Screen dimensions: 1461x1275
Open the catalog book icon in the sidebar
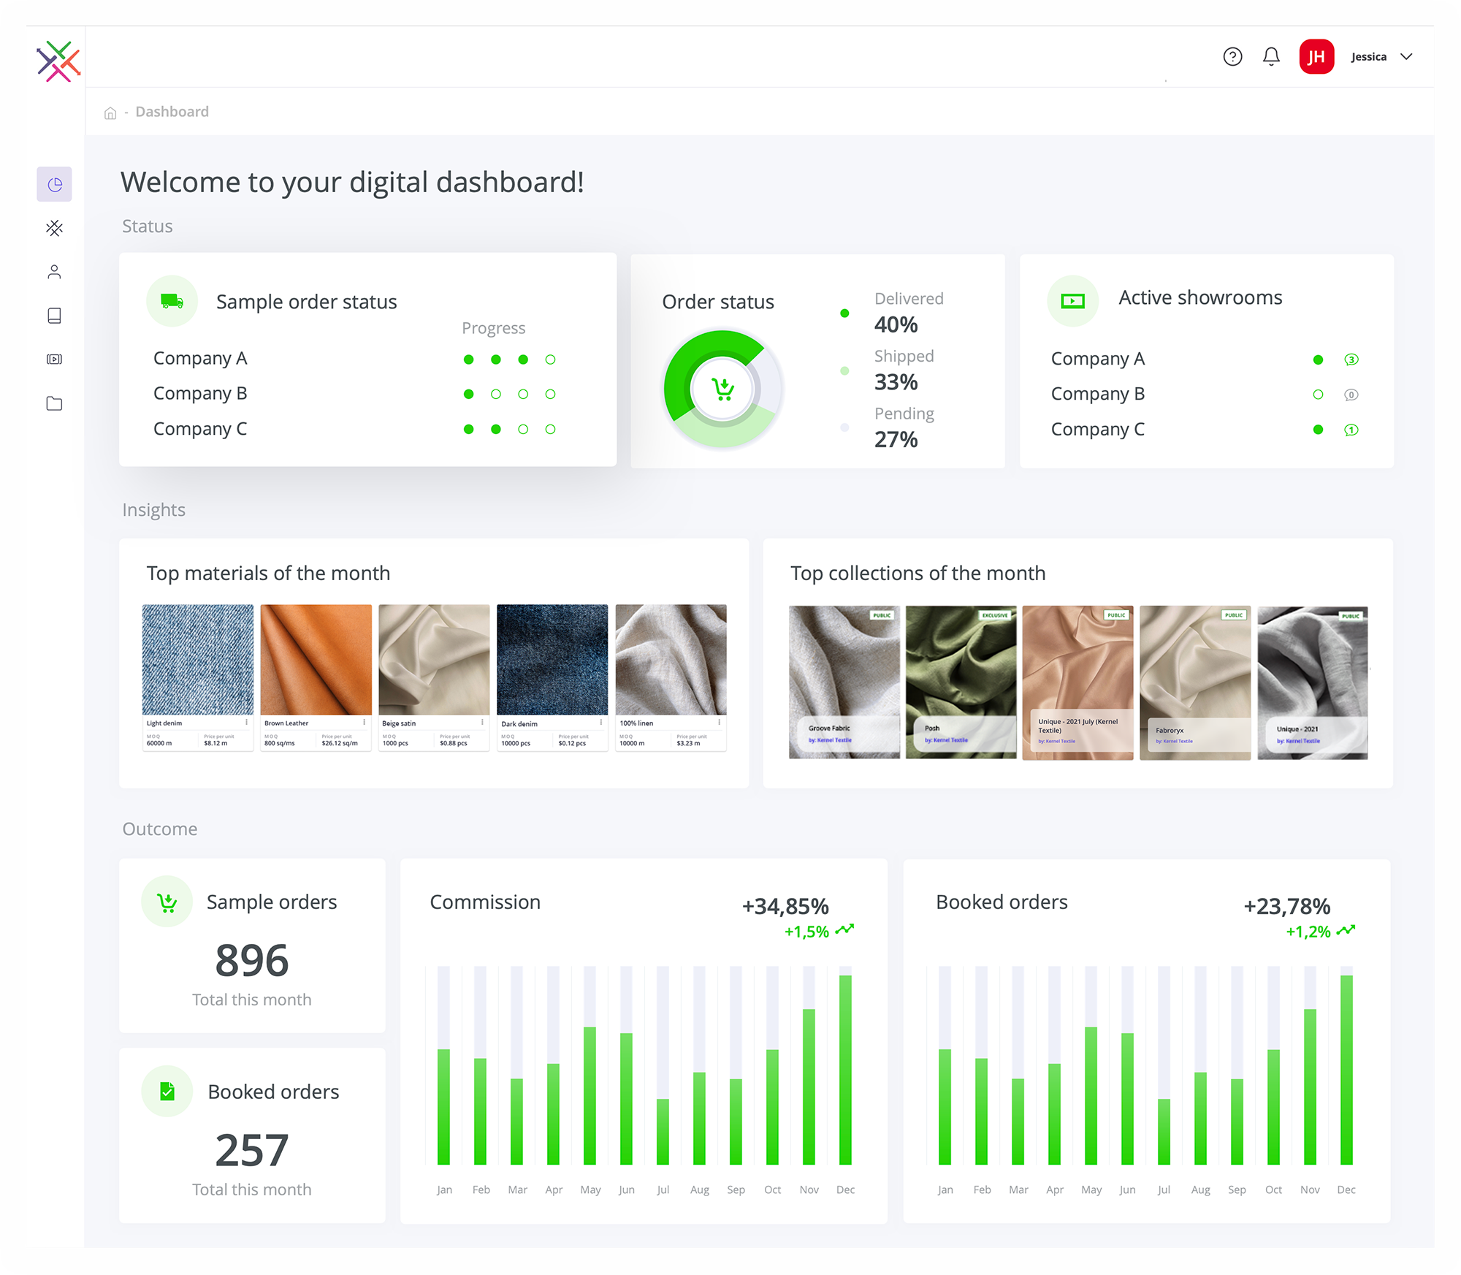coord(54,315)
